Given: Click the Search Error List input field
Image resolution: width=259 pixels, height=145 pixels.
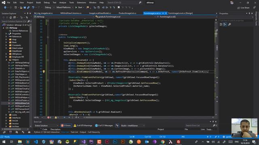Looking at the screenshot, I should tap(199, 125).
